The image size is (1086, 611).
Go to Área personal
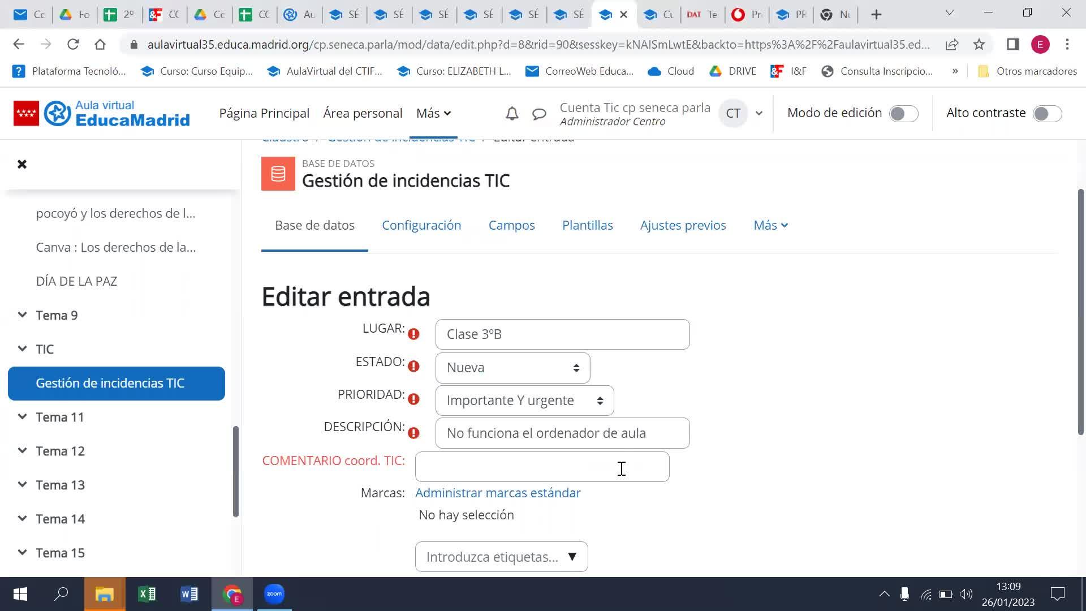click(x=363, y=113)
